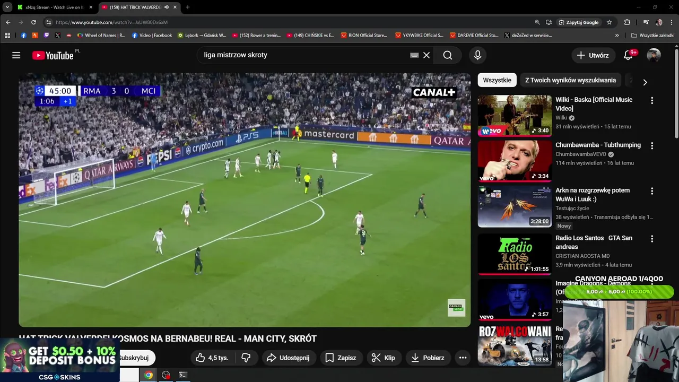Image resolution: width=679 pixels, height=382 pixels.
Task: Reload the page with the refresh icon
Action: pyautogui.click(x=33, y=22)
